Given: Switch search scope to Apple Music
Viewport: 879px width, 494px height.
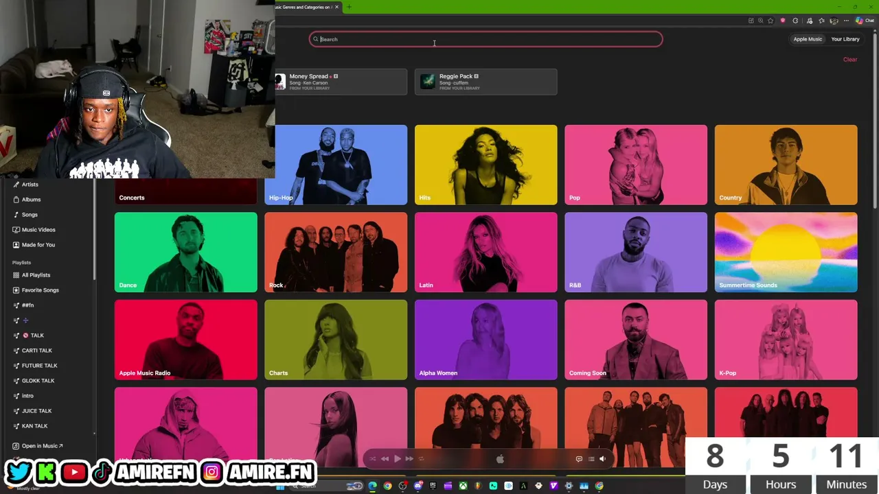Looking at the screenshot, I should point(808,39).
